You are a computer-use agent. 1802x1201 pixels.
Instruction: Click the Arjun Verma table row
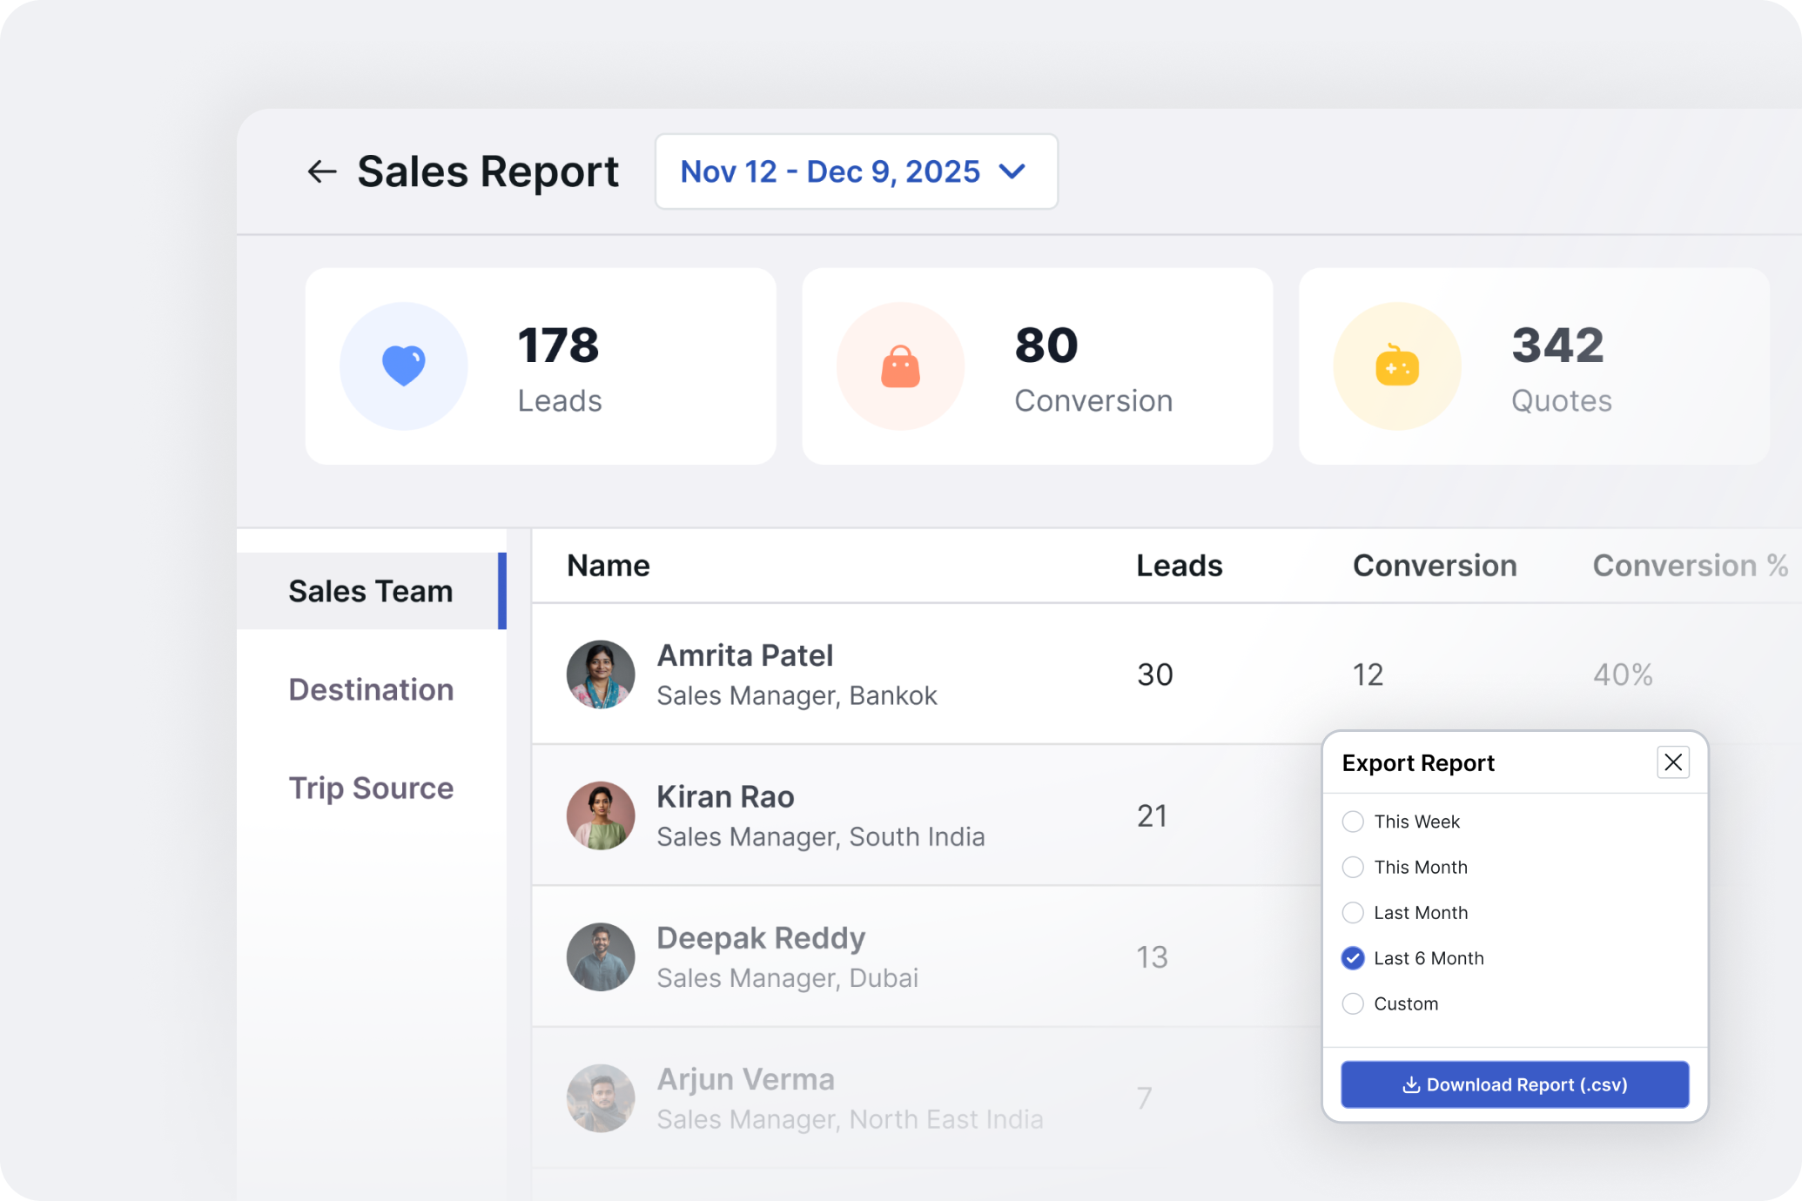pos(871,1097)
